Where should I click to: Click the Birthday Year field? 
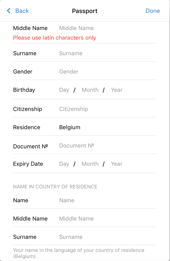point(116,90)
